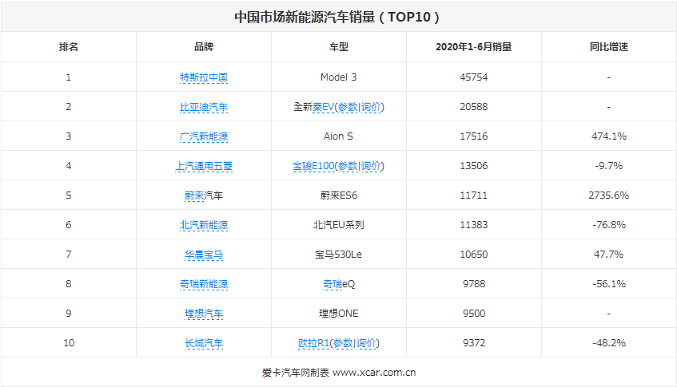Click the 理想汽车 brand link
This screenshot has width=677, height=387.
click(x=204, y=314)
